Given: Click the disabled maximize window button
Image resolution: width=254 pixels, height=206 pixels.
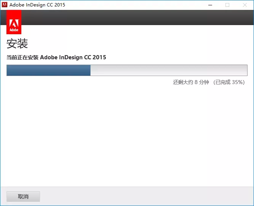Looking at the screenshot, I should pyautogui.click(x=227, y=5).
